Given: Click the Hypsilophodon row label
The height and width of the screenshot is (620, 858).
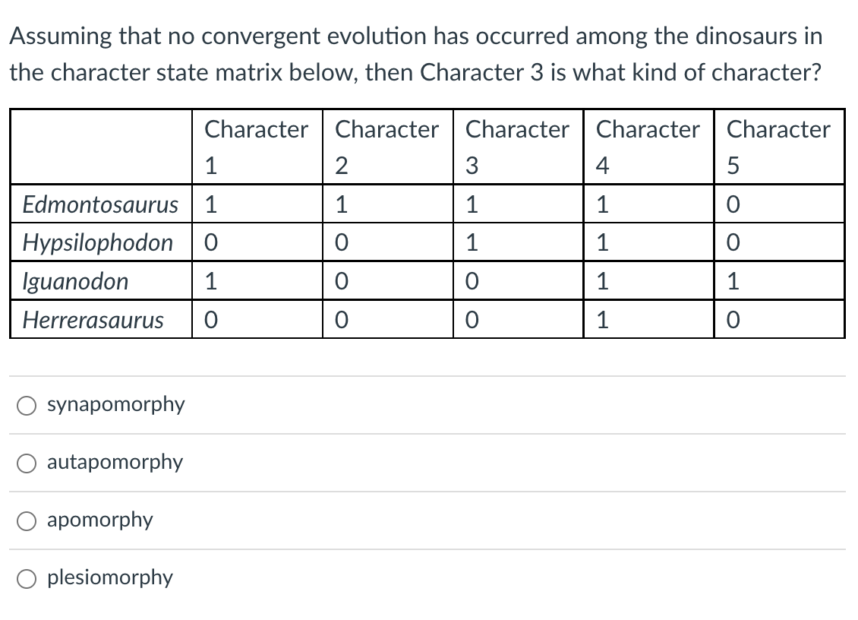Looking at the screenshot, I should tap(98, 242).
